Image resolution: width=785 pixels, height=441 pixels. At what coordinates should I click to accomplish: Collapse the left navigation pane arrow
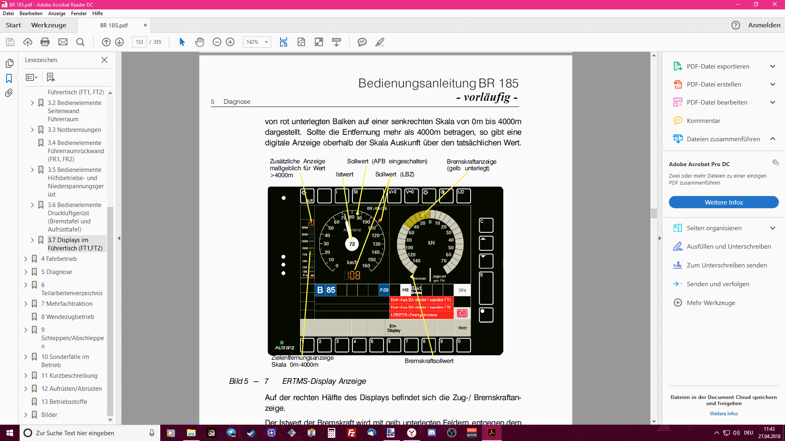click(x=119, y=238)
